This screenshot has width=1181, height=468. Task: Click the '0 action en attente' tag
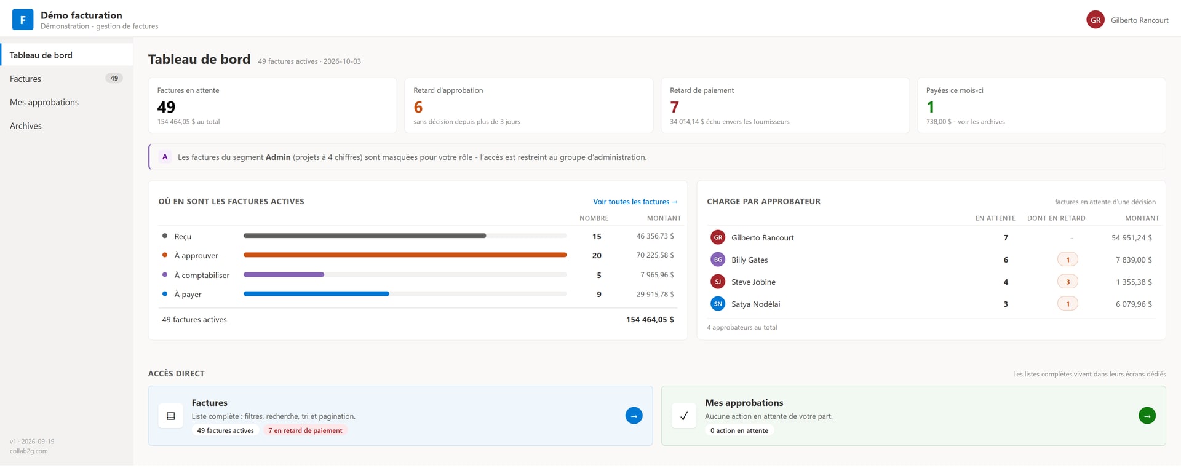[x=739, y=430]
